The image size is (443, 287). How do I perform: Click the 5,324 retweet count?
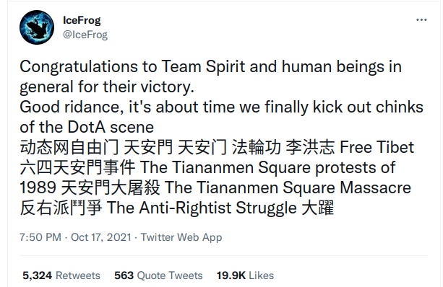click(x=38, y=275)
